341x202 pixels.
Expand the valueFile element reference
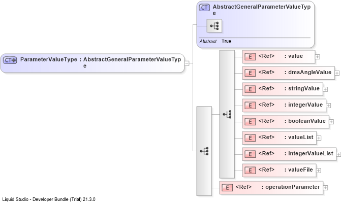point(318,171)
